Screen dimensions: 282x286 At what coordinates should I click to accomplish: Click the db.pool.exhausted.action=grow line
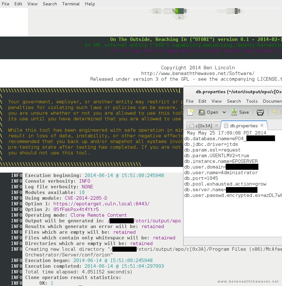(225, 184)
